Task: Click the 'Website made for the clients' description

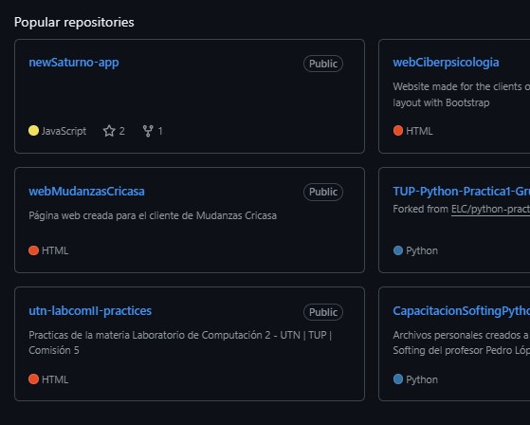Action: point(462,95)
